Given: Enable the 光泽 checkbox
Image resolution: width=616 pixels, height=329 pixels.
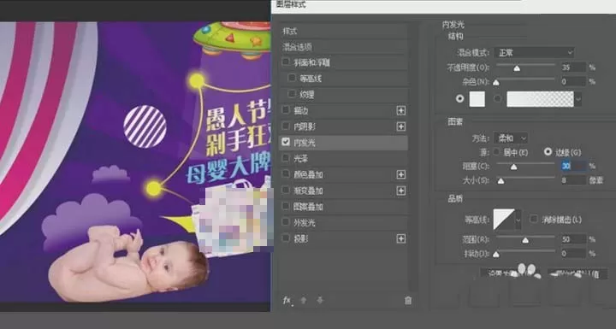Looking at the screenshot, I should point(286,158).
